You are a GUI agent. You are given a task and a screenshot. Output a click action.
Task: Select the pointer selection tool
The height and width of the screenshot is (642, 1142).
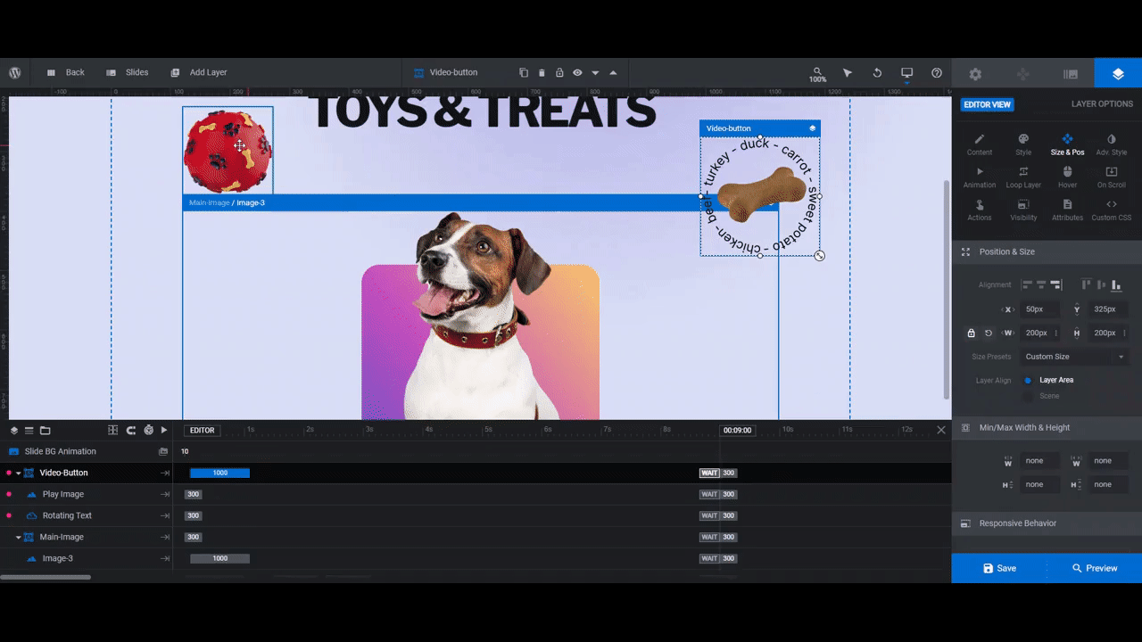848,72
